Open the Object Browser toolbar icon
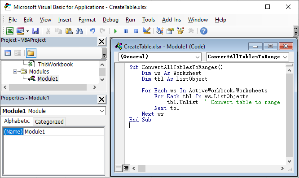 click(180, 31)
